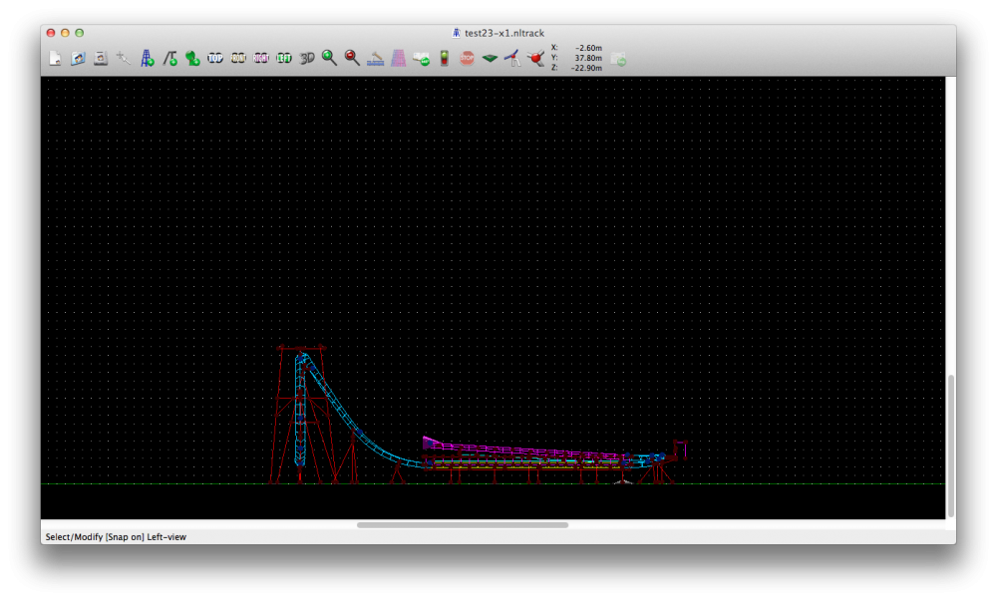The width and height of the screenshot is (997, 601).
Task: Switch to TOP view
Action: (215, 59)
